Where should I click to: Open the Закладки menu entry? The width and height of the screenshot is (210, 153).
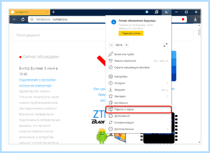pos(138,96)
